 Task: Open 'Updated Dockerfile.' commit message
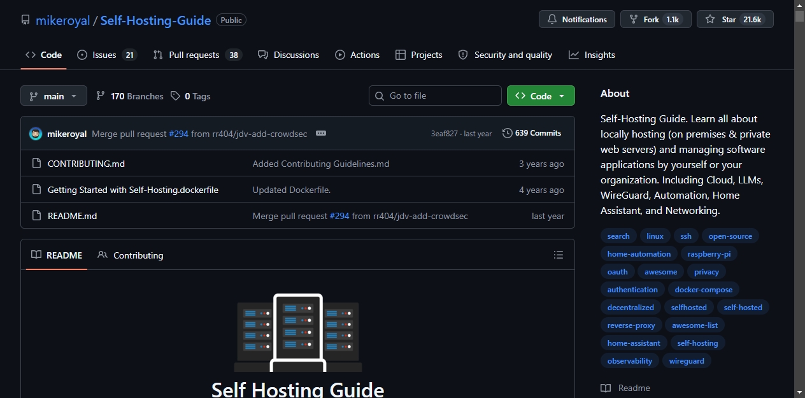point(292,190)
